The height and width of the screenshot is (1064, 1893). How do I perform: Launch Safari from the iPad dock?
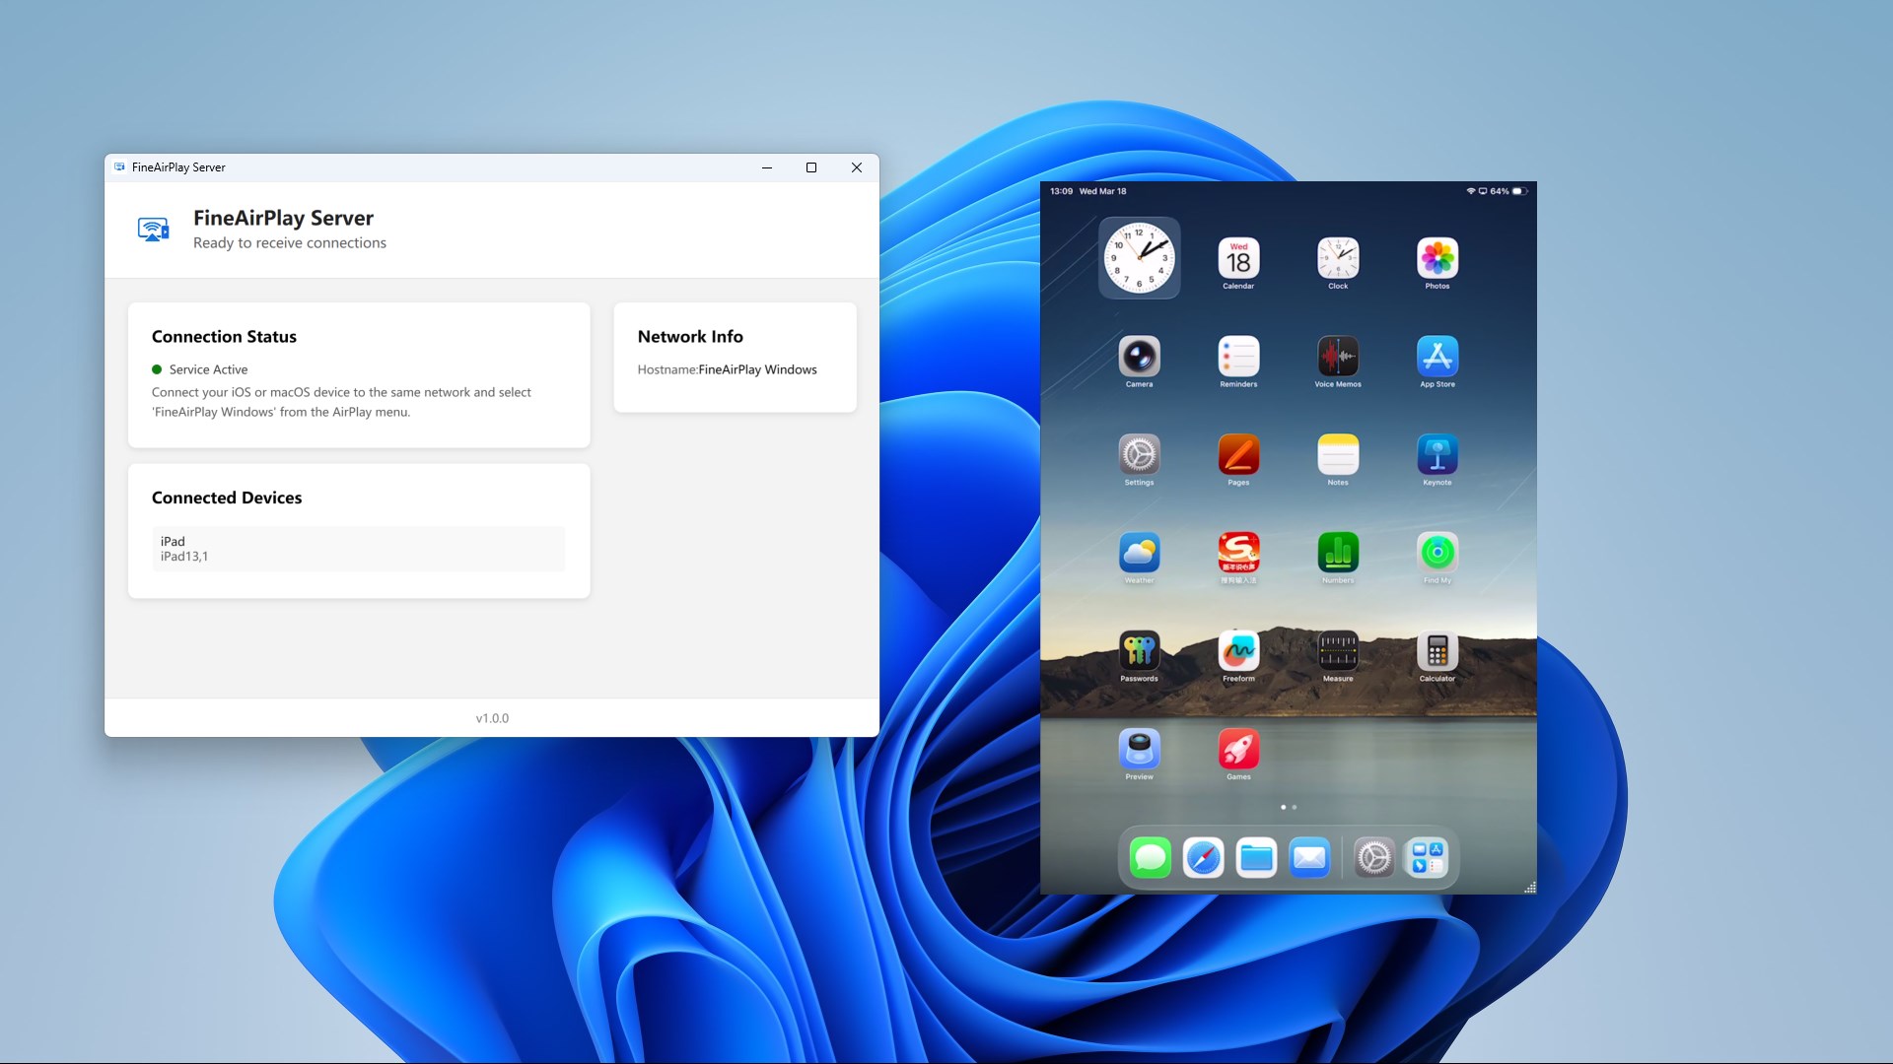(1204, 857)
